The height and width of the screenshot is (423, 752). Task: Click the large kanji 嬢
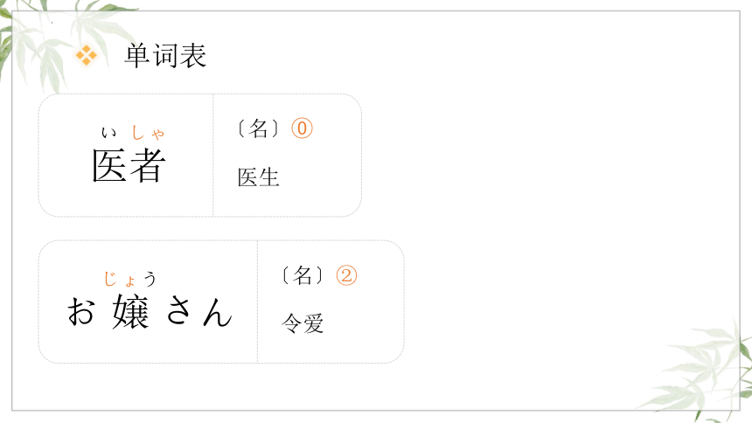click(130, 312)
